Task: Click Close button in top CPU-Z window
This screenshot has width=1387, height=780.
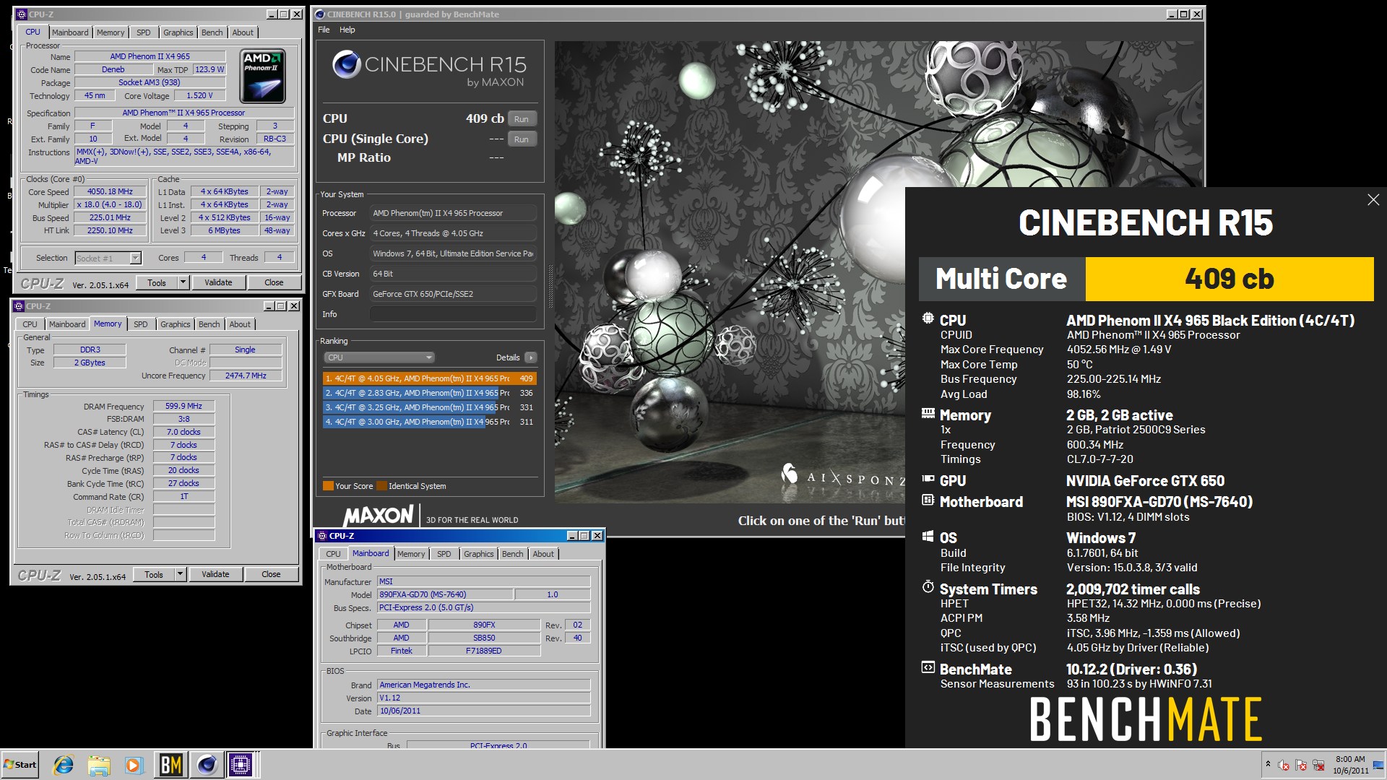Action: [x=274, y=282]
